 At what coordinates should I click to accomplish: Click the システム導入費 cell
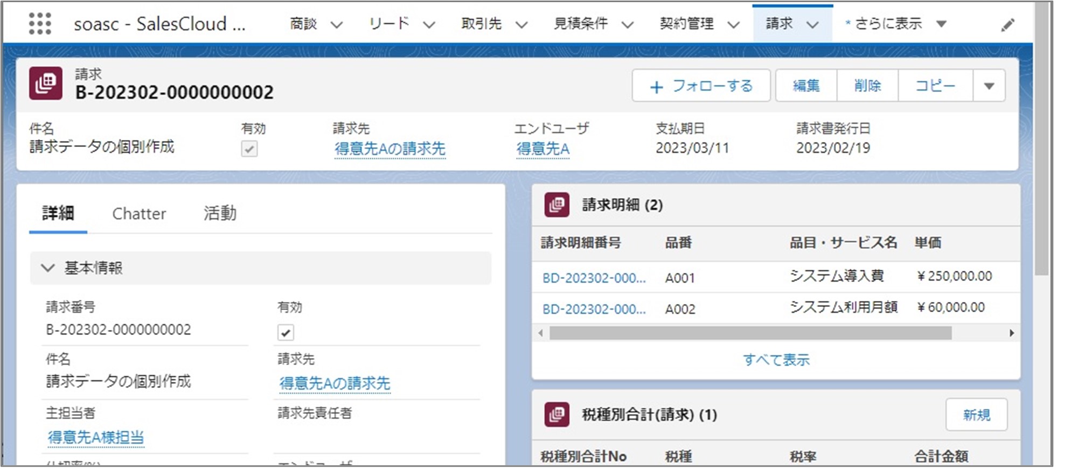click(x=837, y=276)
